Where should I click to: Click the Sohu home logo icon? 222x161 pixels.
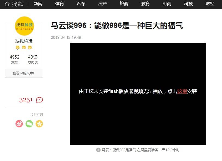click(14, 4)
